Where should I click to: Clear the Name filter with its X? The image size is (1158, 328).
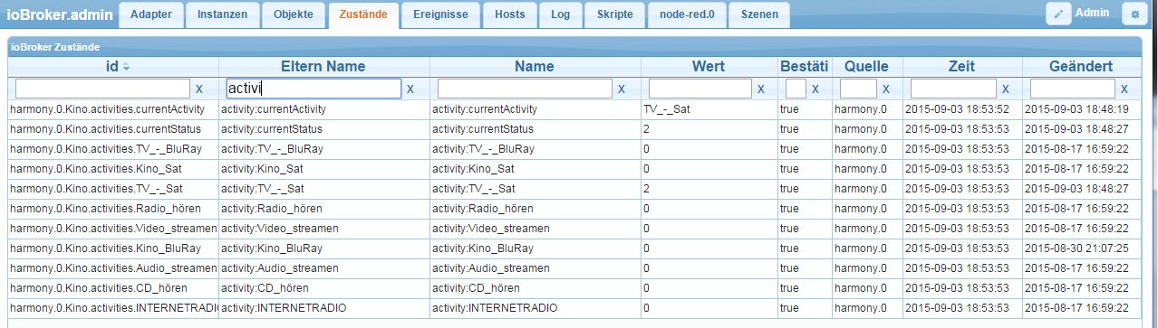621,89
